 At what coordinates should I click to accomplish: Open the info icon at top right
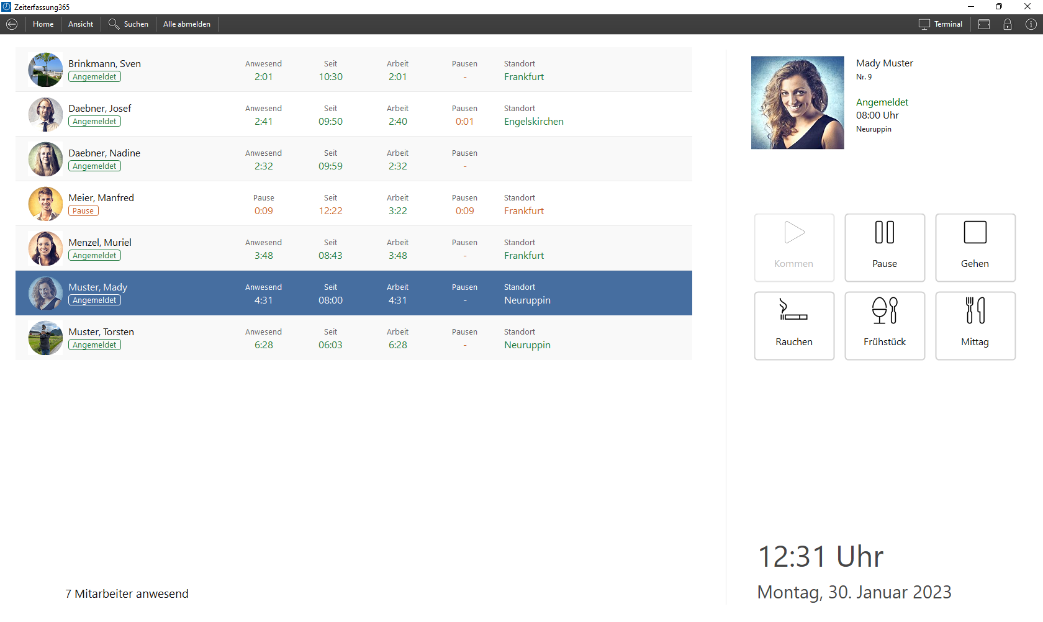pyautogui.click(x=1031, y=24)
